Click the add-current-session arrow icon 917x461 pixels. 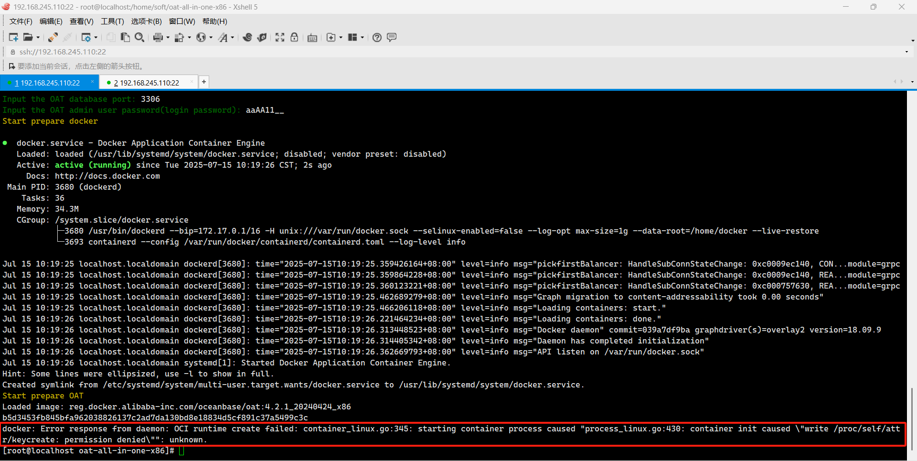(12, 66)
